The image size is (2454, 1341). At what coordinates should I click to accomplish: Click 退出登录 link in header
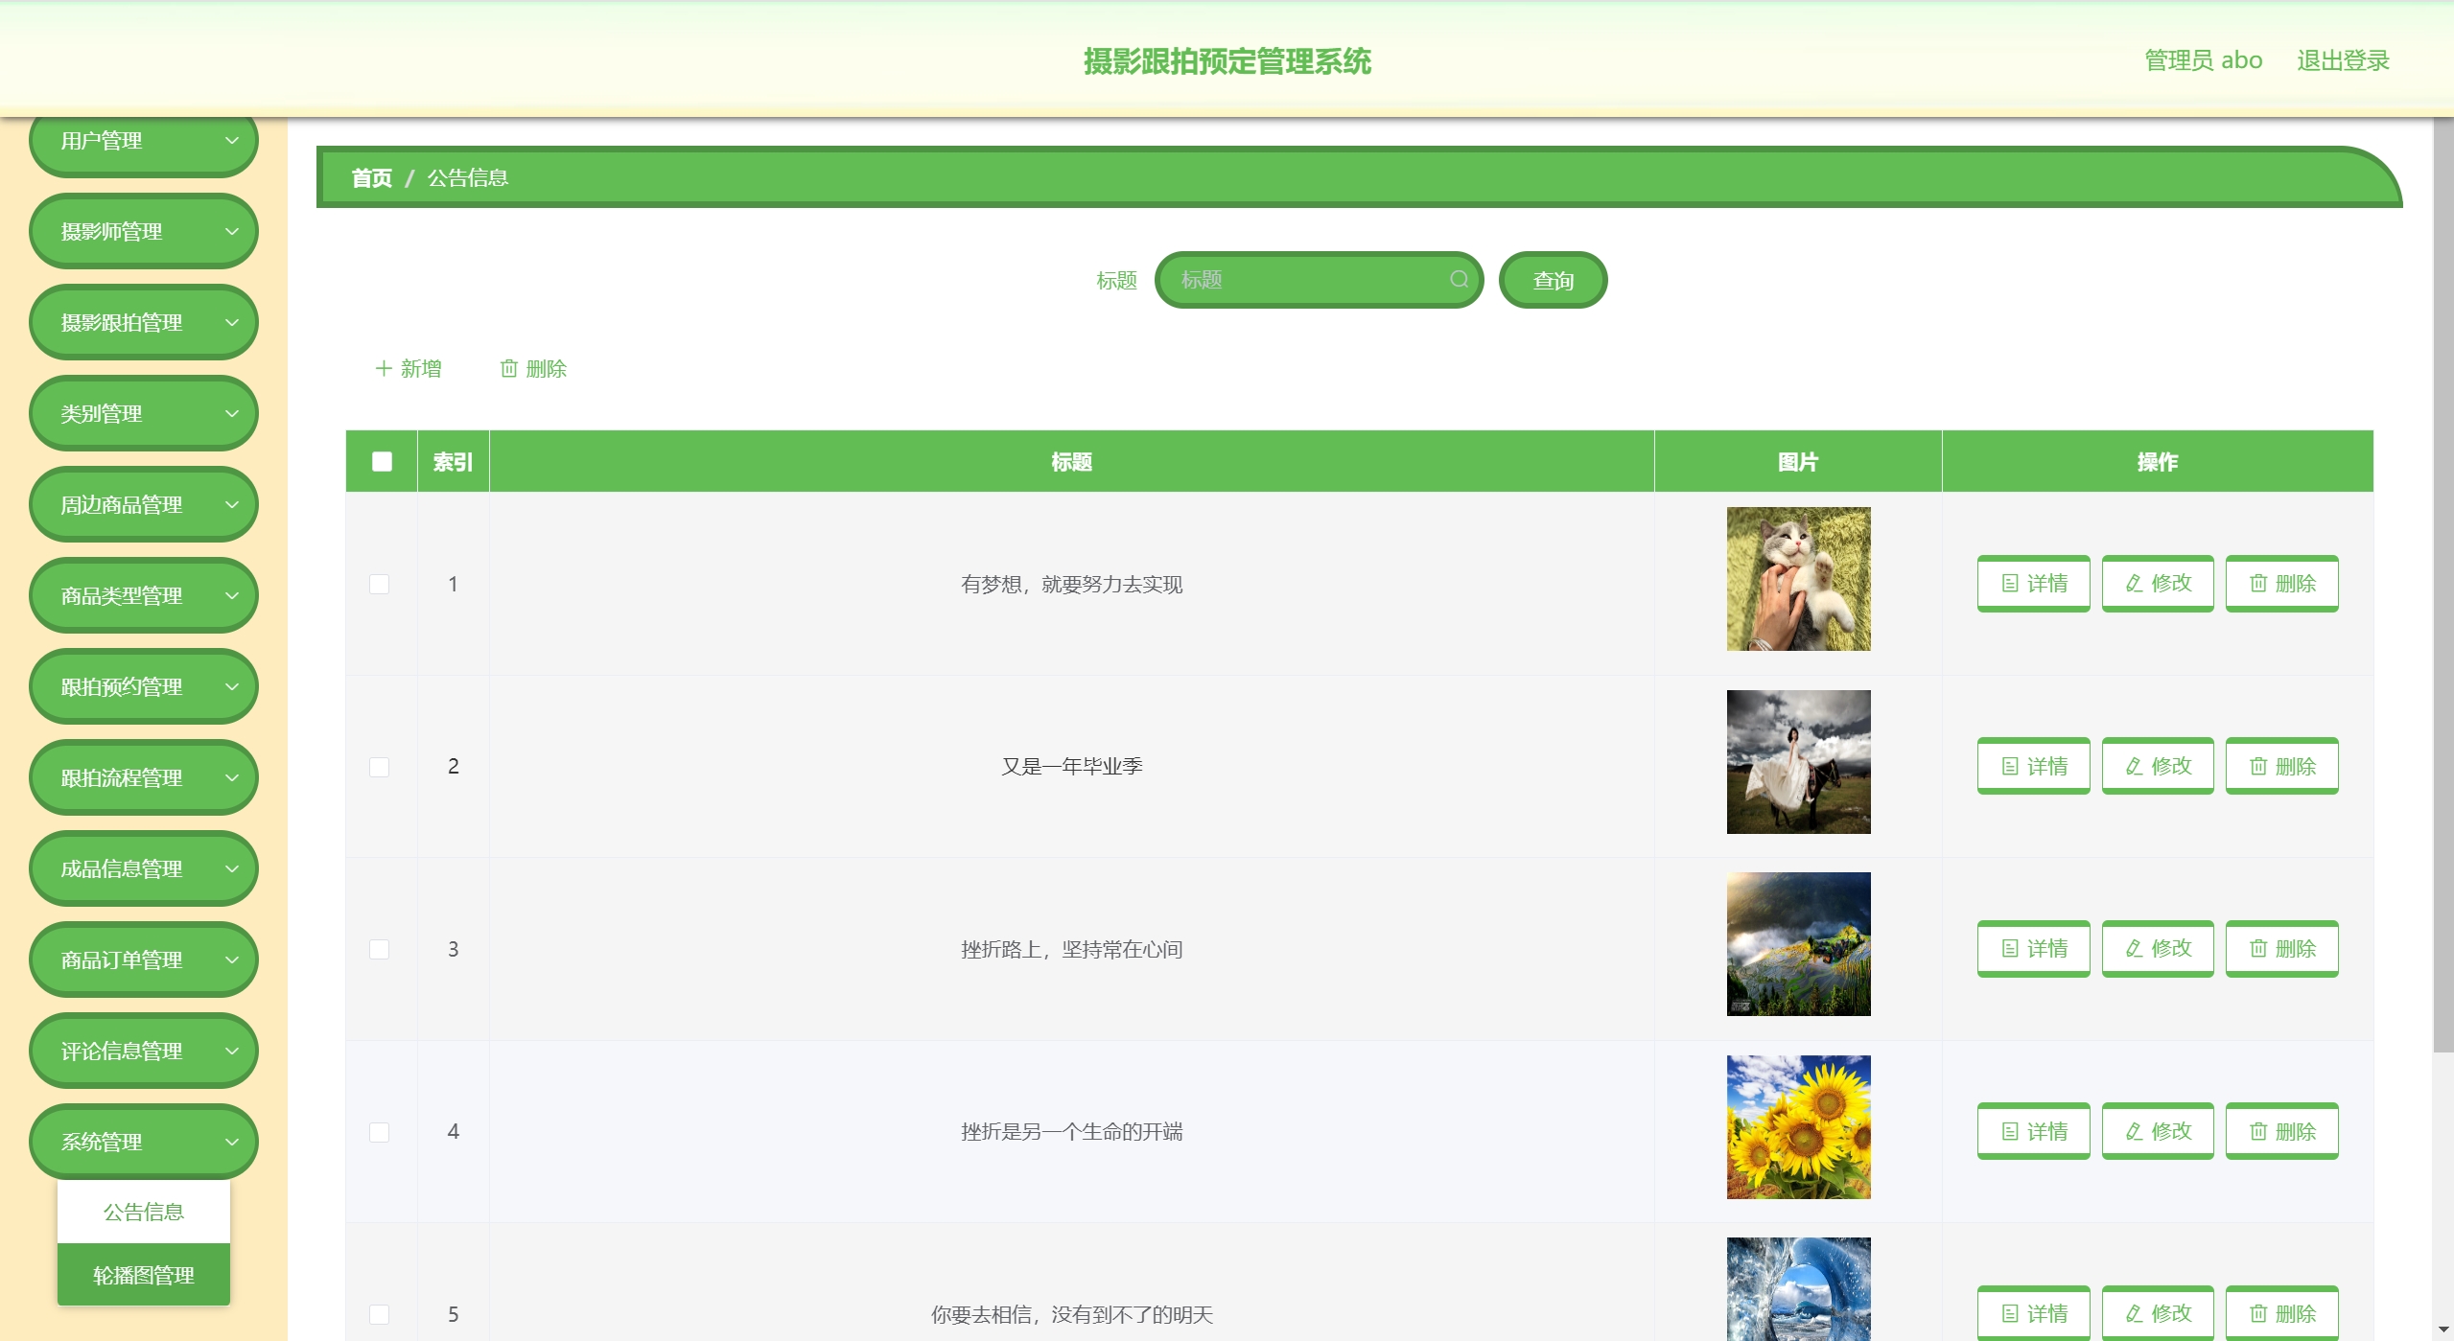(2342, 60)
